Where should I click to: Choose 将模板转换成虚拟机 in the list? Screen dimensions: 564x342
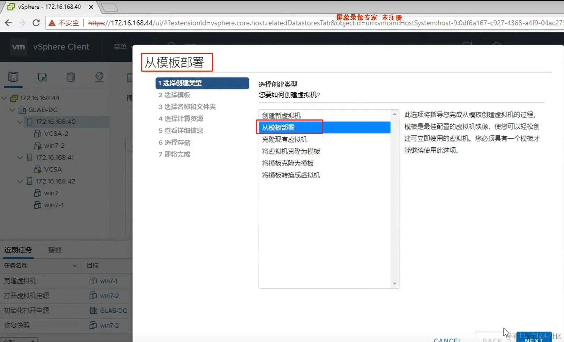(x=325, y=175)
